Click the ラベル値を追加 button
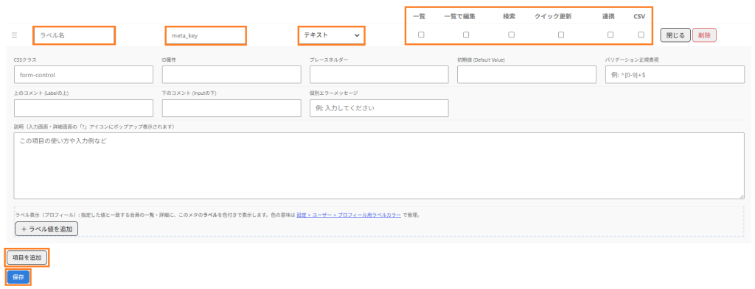755x289 pixels. [x=46, y=229]
